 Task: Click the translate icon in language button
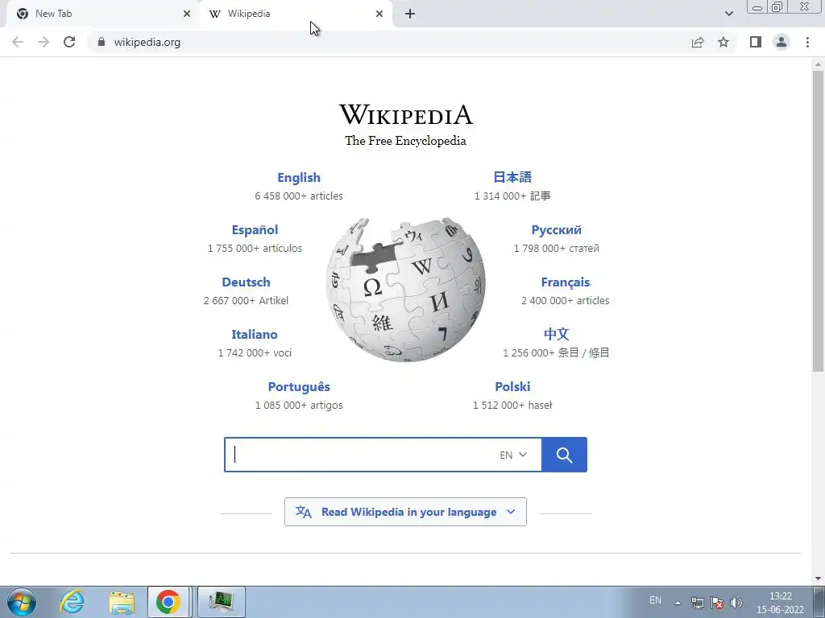[304, 512]
